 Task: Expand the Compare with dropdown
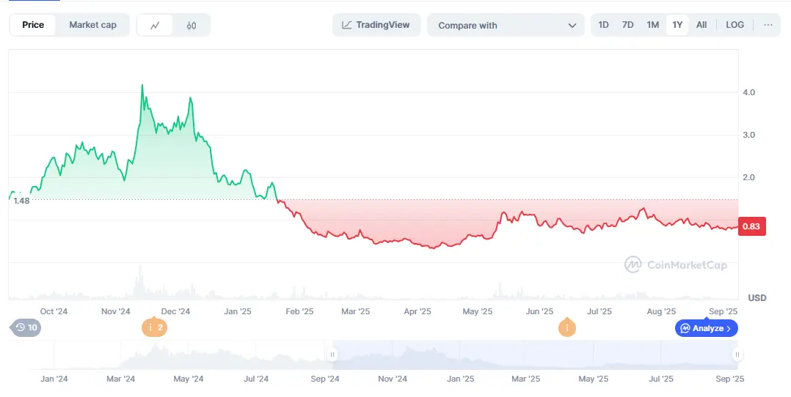pos(506,25)
